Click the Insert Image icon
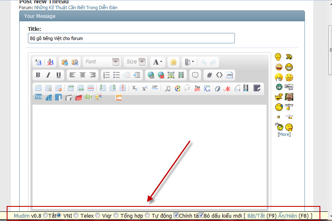This screenshot has height=221, width=332. (171, 75)
